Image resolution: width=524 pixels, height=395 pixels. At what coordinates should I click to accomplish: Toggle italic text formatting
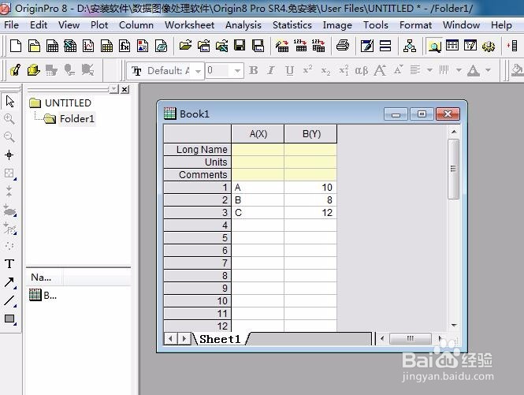[x=271, y=70]
